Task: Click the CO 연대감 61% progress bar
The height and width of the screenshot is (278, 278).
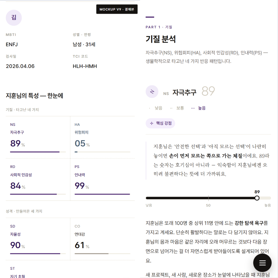Action: tap(102, 254)
